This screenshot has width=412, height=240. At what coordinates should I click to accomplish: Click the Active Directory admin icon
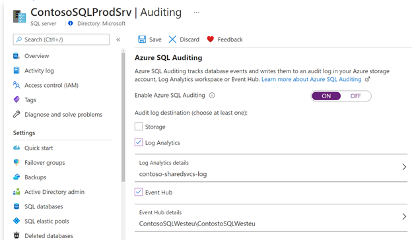[17, 192]
